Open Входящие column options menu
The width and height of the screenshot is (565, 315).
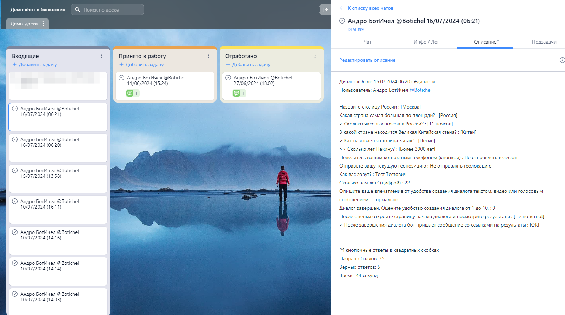[x=102, y=56]
